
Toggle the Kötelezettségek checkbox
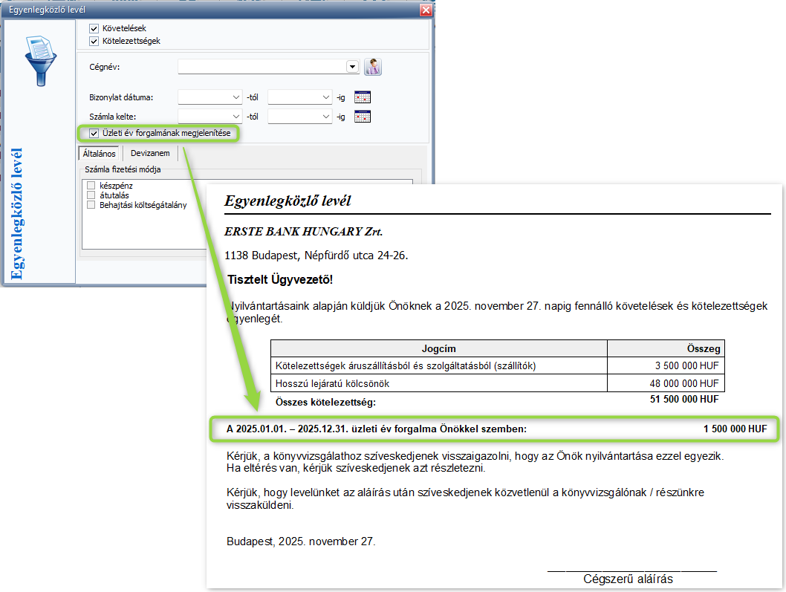point(94,41)
